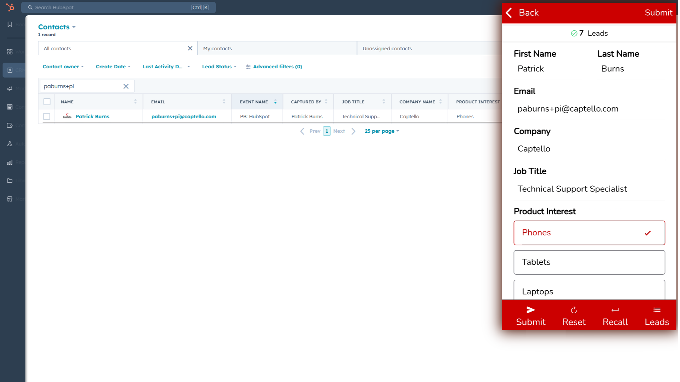
Task: Close the All contacts tab
Action: 190,49
